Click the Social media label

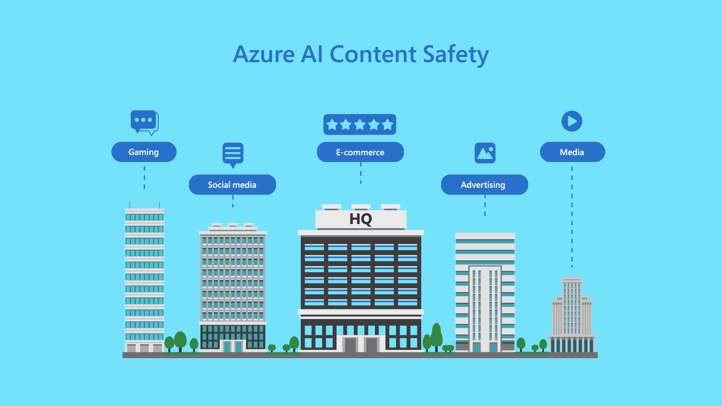point(232,184)
